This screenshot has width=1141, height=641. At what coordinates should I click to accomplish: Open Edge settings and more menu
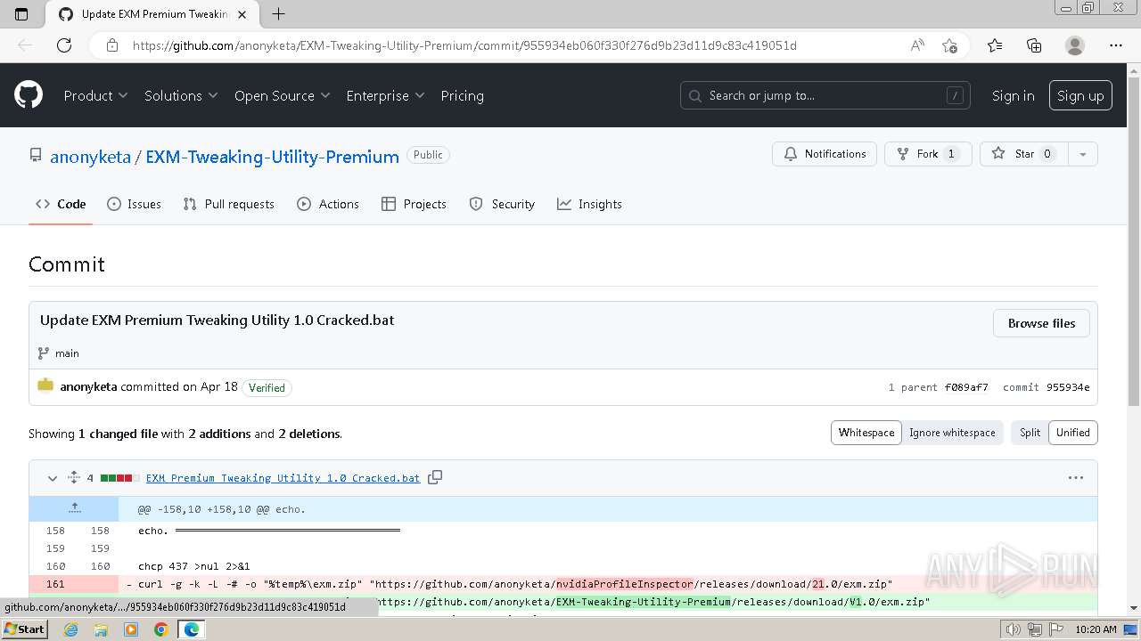pyautogui.click(x=1115, y=45)
